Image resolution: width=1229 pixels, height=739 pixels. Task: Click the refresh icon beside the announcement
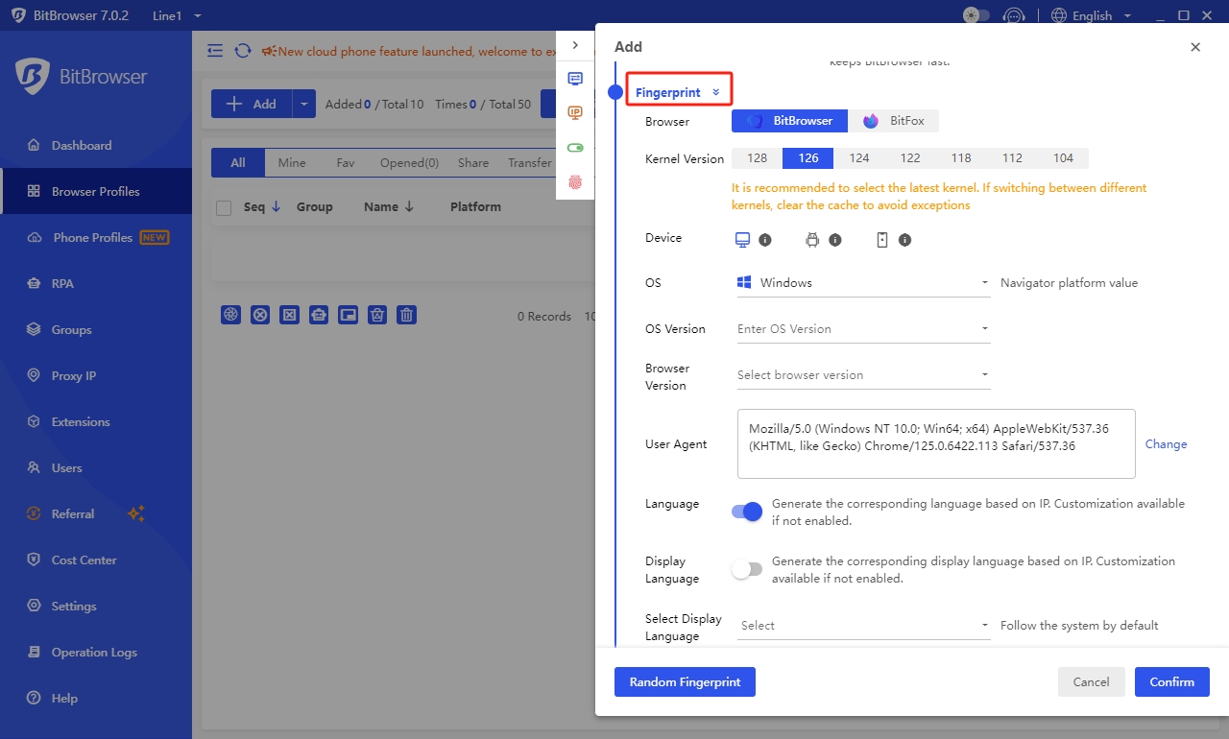click(x=243, y=51)
